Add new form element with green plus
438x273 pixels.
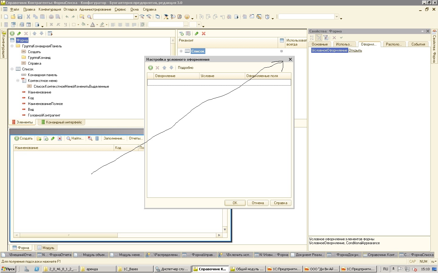click(x=12, y=33)
